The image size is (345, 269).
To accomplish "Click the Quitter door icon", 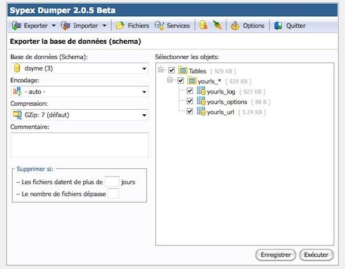I will click(278, 26).
